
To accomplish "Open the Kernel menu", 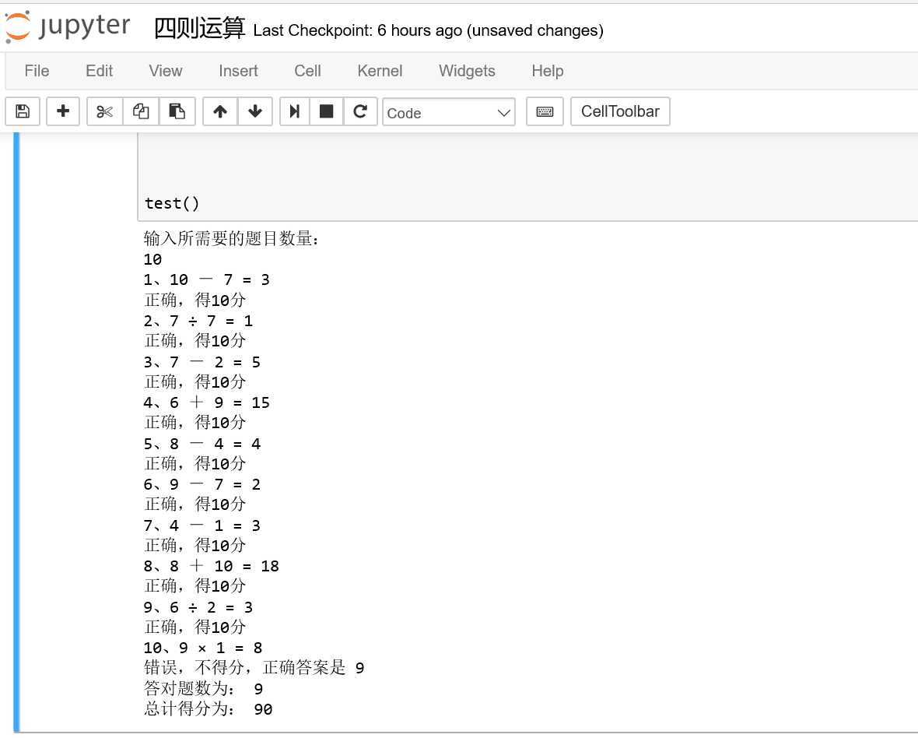I will point(380,71).
